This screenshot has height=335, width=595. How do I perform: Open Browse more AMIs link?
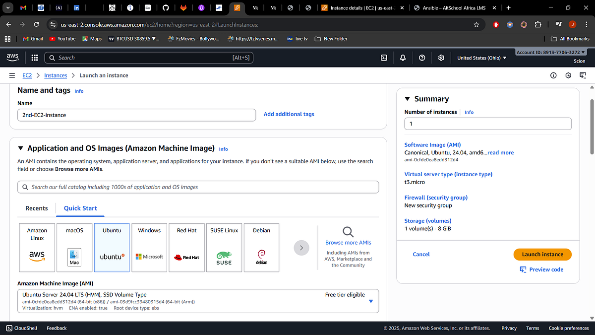tap(348, 242)
